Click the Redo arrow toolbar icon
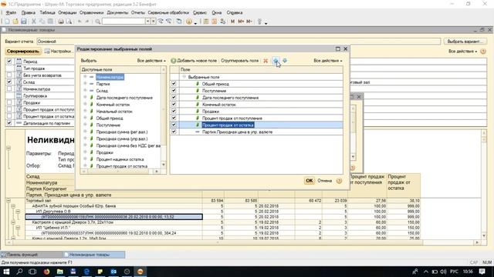This screenshot has width=494, height=277. pos(87,22)
